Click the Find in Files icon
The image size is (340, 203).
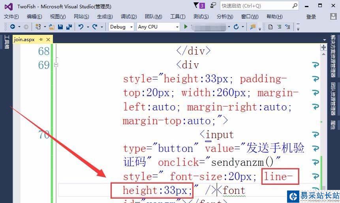pos(253,27)
